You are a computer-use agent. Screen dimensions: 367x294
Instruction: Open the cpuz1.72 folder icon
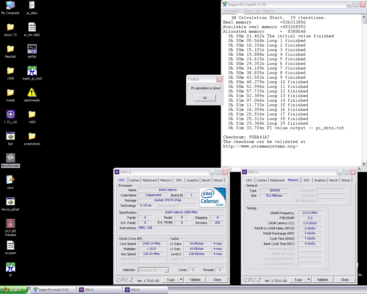click(x=10, y=27)
